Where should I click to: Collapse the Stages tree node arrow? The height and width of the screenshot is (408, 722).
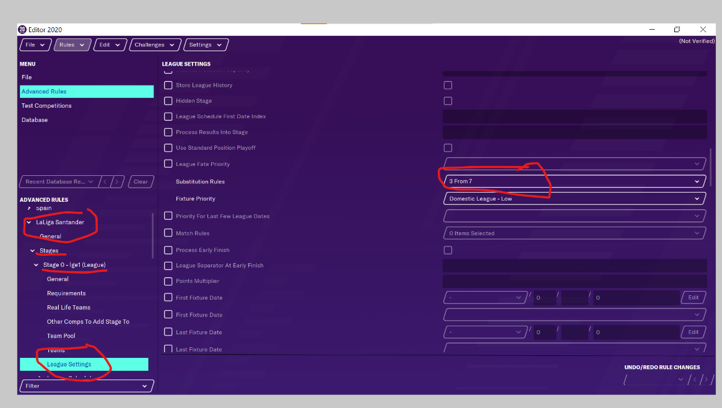[33, 251]
